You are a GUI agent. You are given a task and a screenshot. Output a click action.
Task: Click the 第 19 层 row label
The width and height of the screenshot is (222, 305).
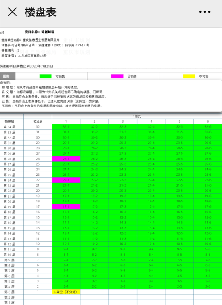pos(10,206)
